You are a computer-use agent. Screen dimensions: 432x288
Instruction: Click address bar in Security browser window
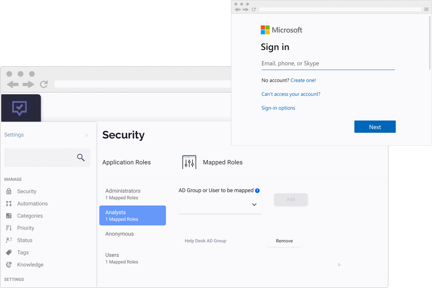pyautogui.click(x=143, y=84)
